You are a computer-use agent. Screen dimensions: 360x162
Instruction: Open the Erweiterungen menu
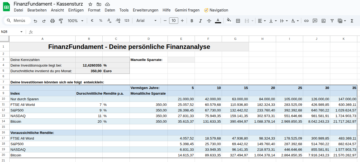click(145, 10)
